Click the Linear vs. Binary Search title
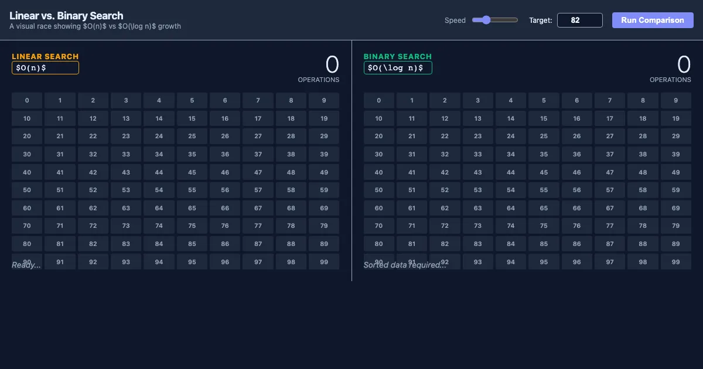Screen dimensions: 703x369 [66, 16]
